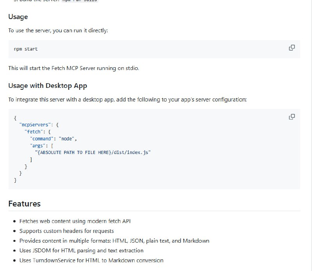The width and height of the screenshot is (312, 271).
Task: Click the "you can run it directly" sentence
Action: click(x=58, y=30)
